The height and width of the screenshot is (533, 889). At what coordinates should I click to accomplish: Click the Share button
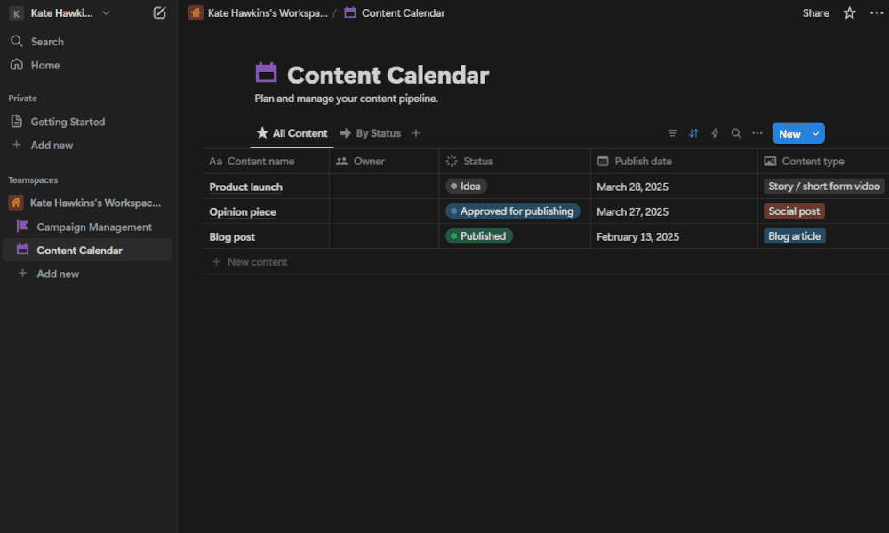(x=816, y=13)
